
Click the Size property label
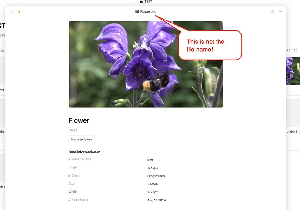pyautogui.click(x=72, y=183)
